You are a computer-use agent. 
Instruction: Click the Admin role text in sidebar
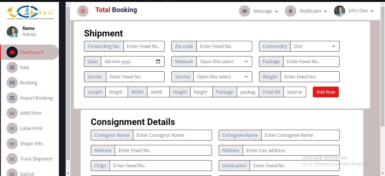pos(29,34)
